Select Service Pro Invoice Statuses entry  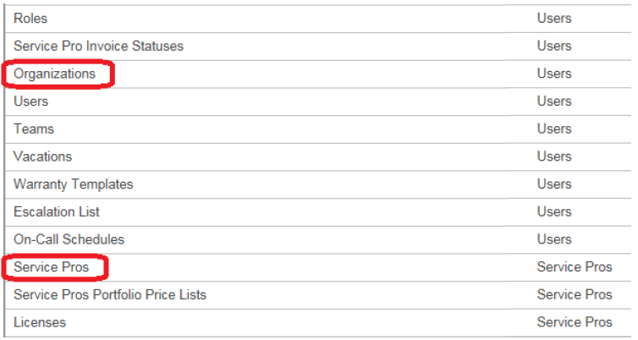click(x=98, y=46)
